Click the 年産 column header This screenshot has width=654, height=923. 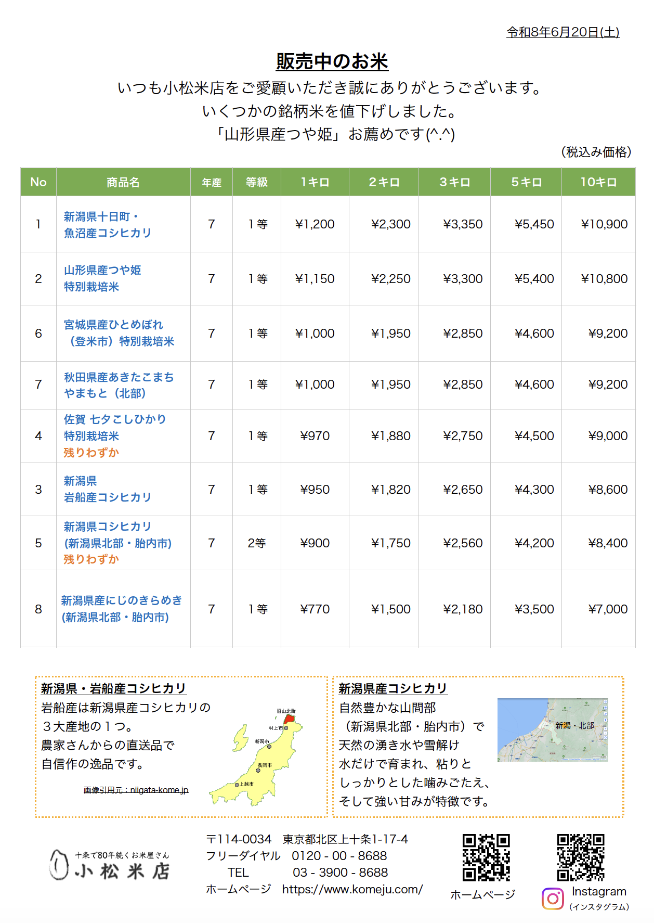[x=212, y=183]
